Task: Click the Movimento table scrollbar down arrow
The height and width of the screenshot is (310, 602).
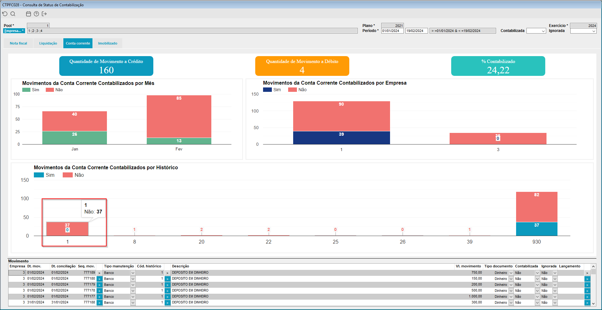Action: 593,303
